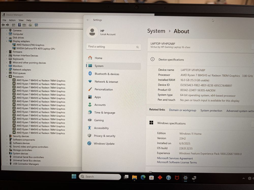Click the Find a setting search box
The width and height of the screenshot is (254, 190).
[x=114, y=47]
